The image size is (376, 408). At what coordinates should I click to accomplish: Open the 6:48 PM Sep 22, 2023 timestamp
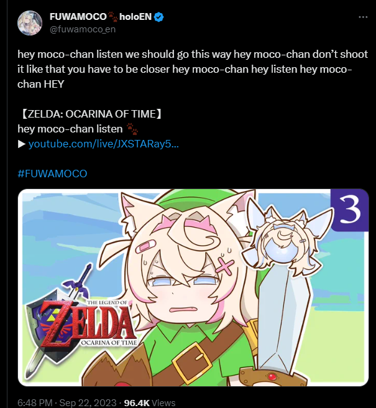67,403
